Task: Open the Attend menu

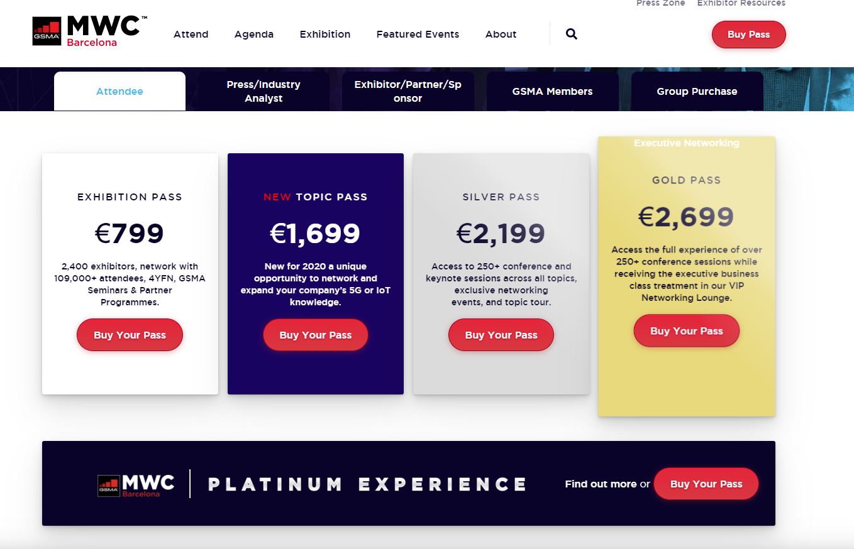Action: pyautogui.click(x=191, y=34)
